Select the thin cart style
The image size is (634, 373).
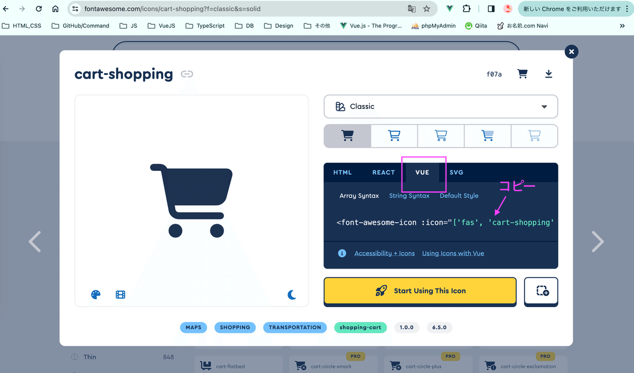pyautogui.click(x=534, y=136)
